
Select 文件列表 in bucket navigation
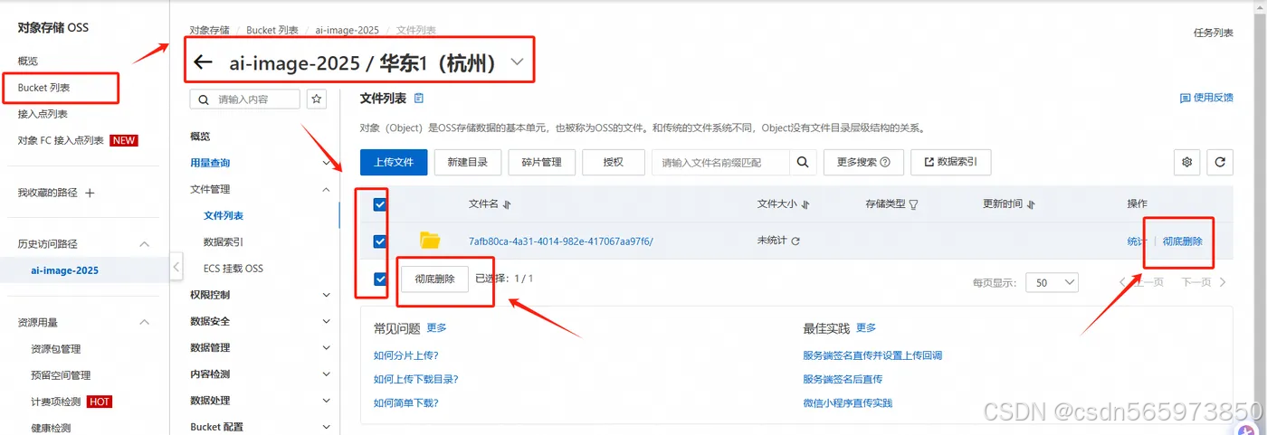pyautogui.click(x=224, y=215)
